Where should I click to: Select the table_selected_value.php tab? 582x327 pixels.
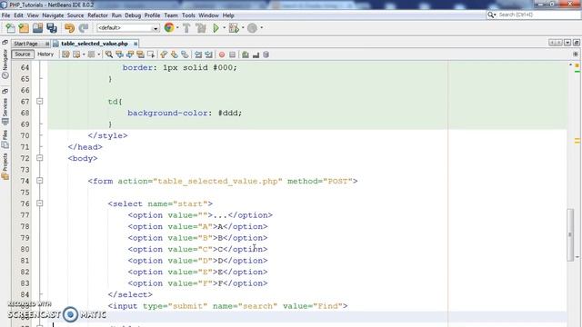(x=95, y=44)
